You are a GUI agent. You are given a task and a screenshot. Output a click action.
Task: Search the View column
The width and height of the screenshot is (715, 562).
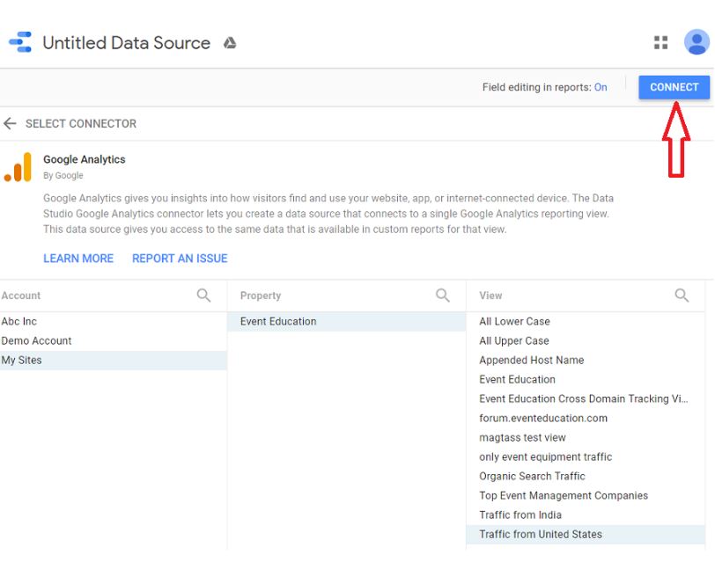click(682, 296)
